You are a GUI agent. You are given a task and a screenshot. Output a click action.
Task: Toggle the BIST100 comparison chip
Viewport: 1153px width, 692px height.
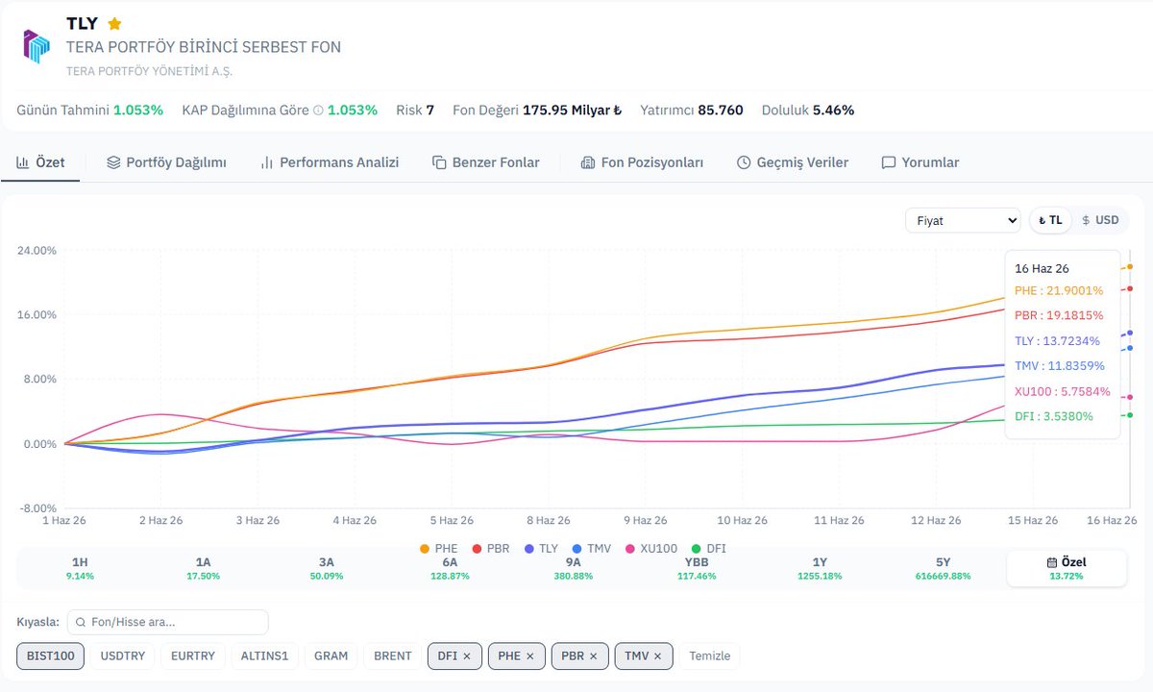point(50,655)
